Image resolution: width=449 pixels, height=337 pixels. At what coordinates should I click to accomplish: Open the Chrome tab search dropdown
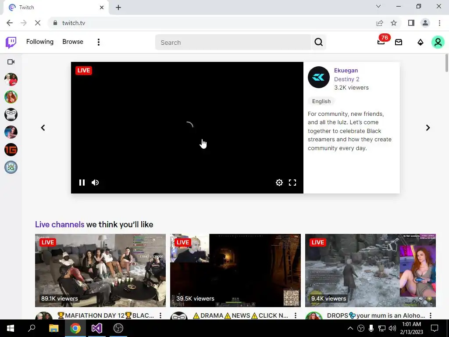378,6
